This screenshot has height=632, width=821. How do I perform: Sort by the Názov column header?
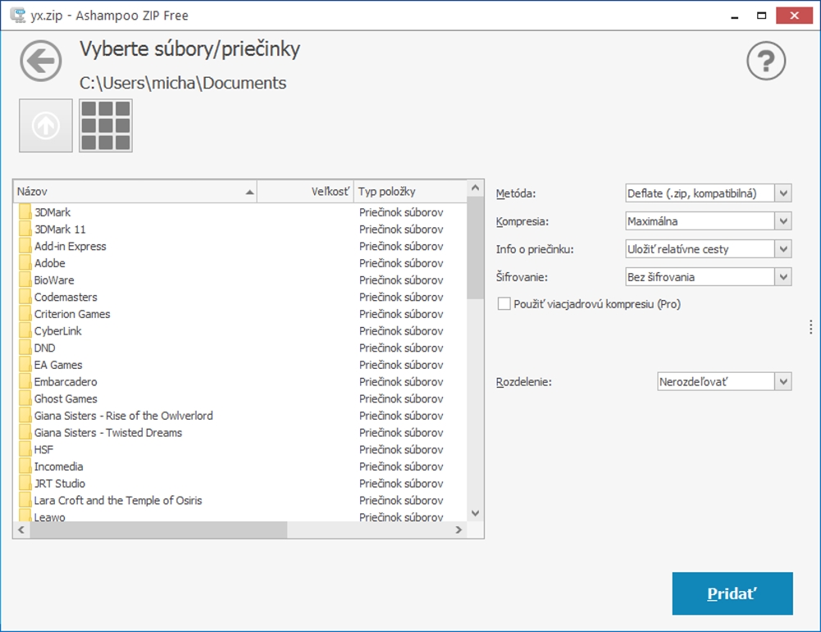tap(131, 192)
